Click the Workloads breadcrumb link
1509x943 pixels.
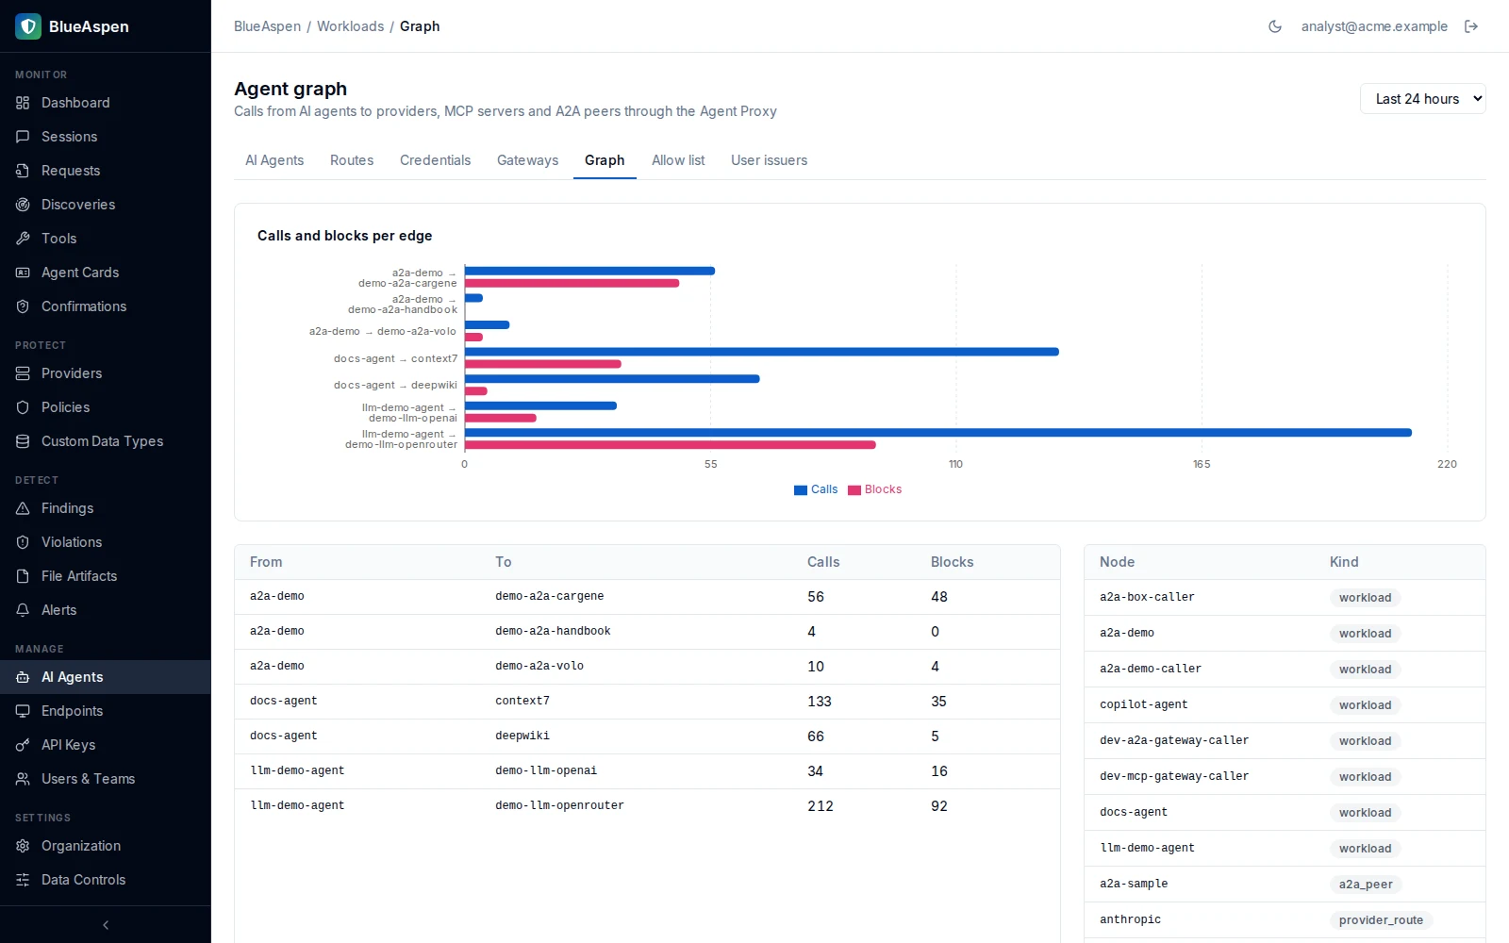tap(351, 26)
